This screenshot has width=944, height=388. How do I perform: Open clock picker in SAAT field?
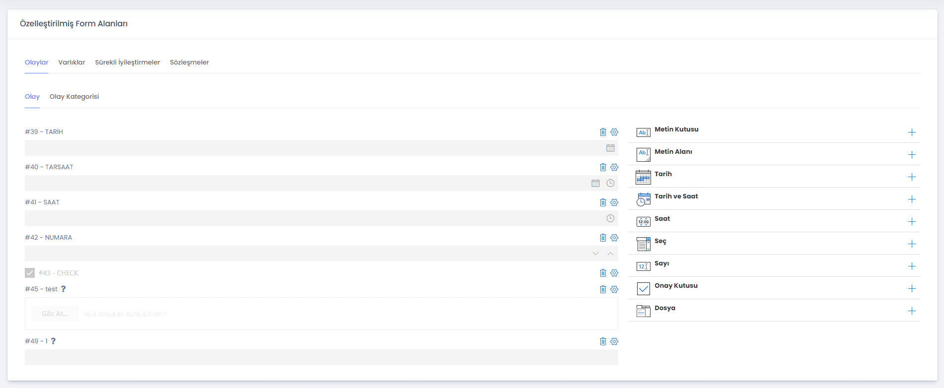click(610, 218)
